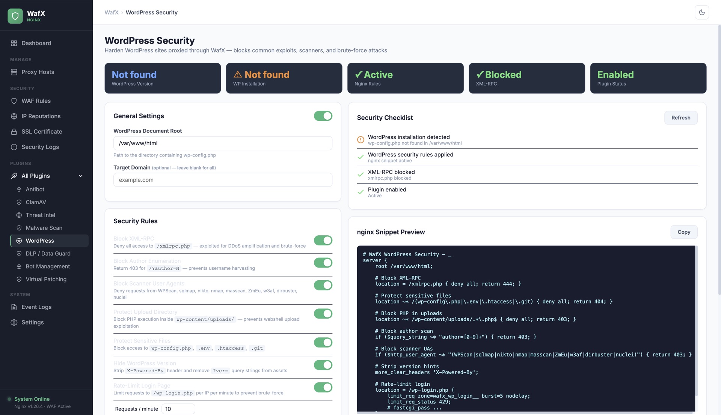Viewport: 721px width, 415px height.
Task: Toggle the Rate-Limit Login Page switch
Action: pos(323,387)
